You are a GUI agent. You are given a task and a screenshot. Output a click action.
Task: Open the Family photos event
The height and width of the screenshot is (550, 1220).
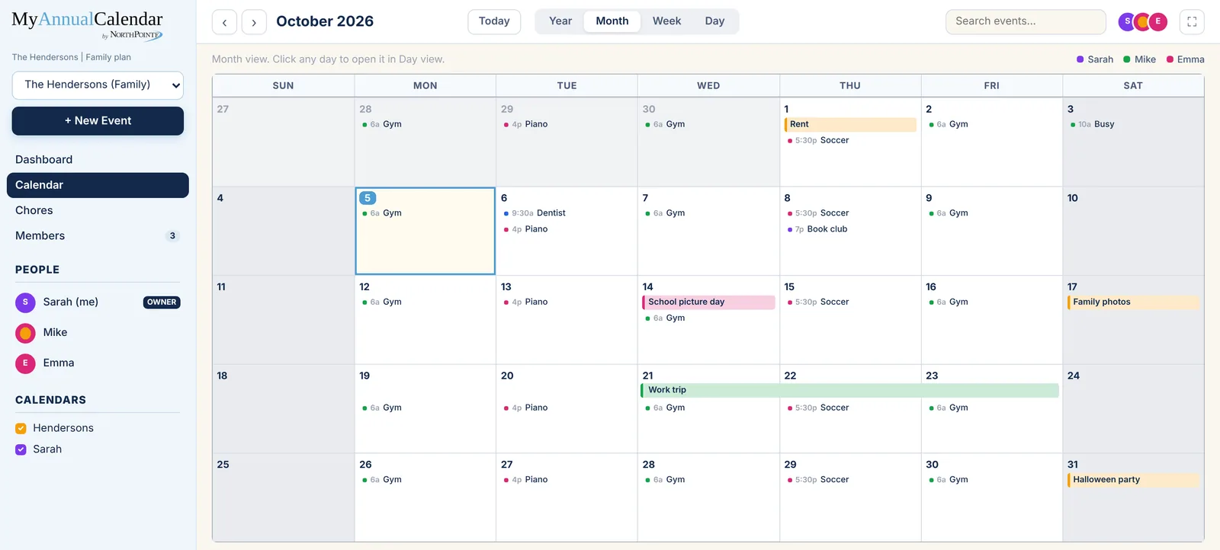pos(1133,302)
